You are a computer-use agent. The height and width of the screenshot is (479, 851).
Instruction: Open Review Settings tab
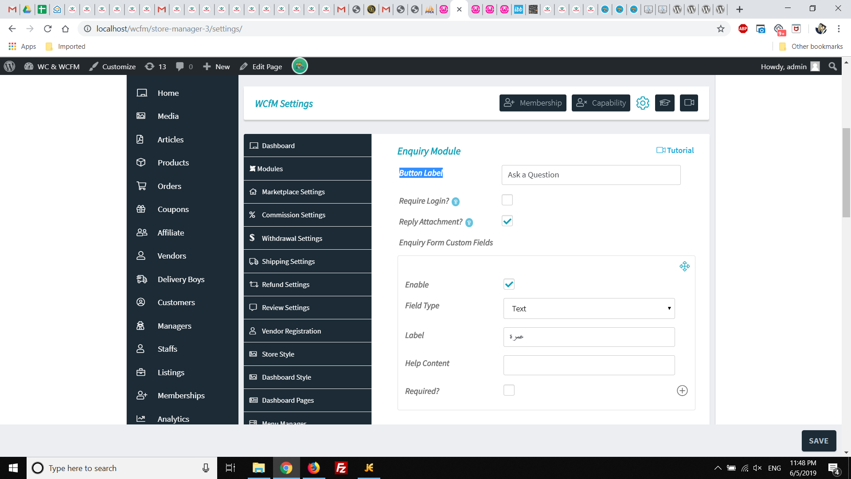(308, 307)
